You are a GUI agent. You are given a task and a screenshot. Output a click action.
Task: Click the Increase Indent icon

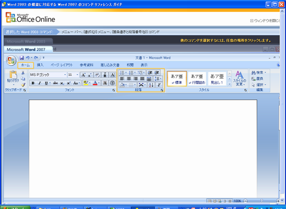(157, 72)
